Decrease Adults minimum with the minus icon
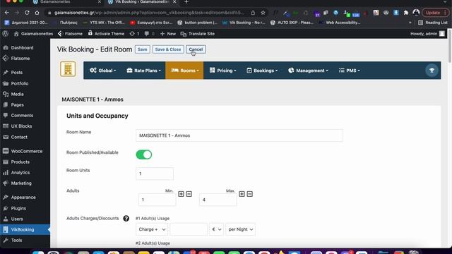 coord(189,194)
